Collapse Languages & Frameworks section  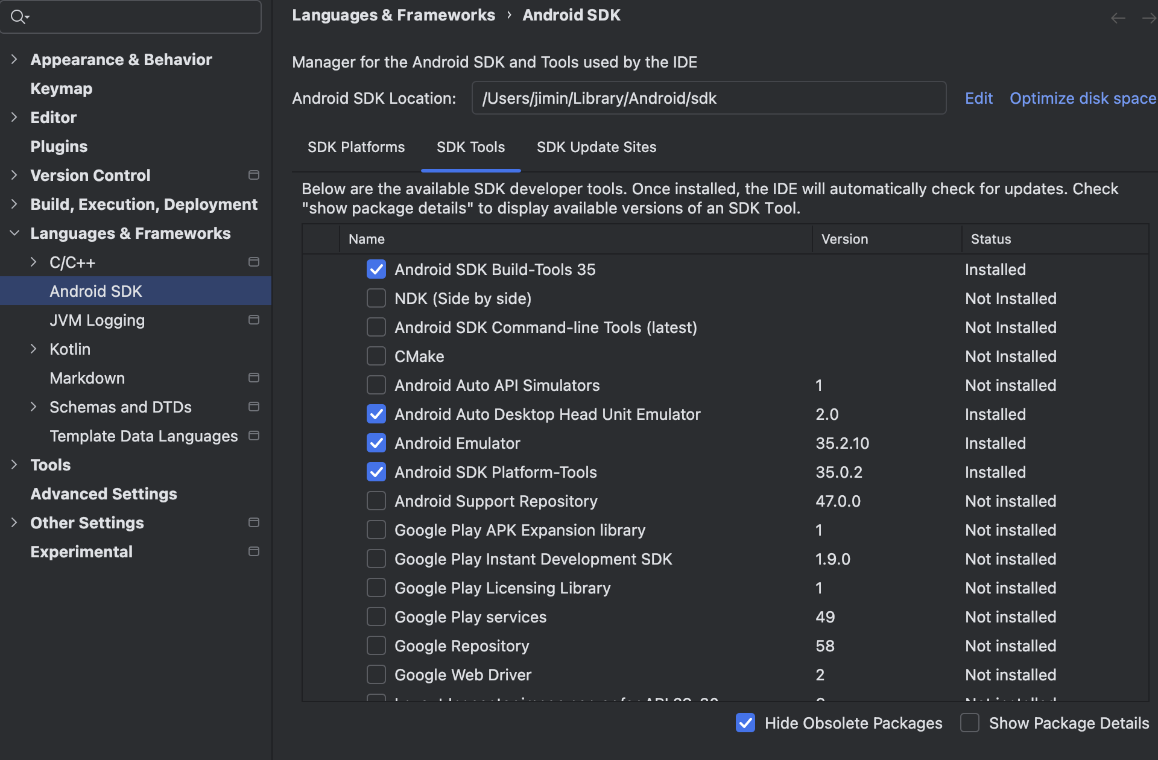click(14, 233)
